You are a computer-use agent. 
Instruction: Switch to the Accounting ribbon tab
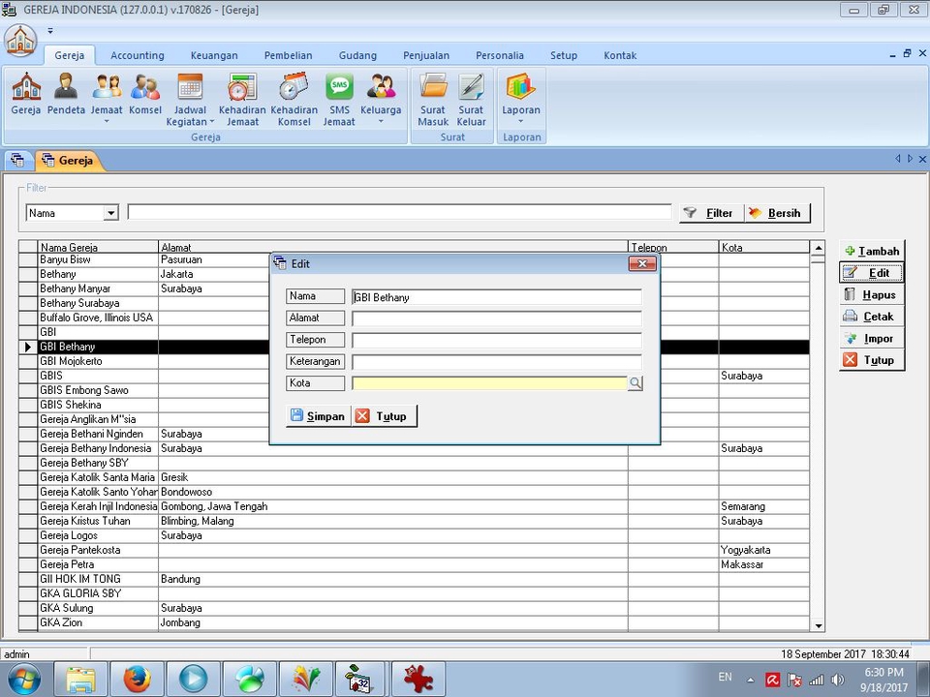click(x=137, y=55)
